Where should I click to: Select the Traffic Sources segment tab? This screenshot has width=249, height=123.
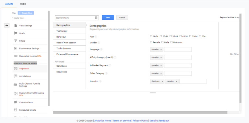pyautogui.click(x=69, y=48)
